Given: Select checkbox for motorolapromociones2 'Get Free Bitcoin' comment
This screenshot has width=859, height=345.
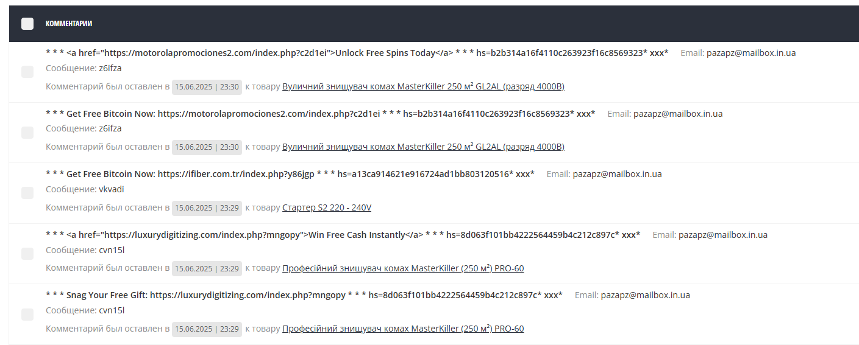Looking at the screenshot, I should [27, 132].
